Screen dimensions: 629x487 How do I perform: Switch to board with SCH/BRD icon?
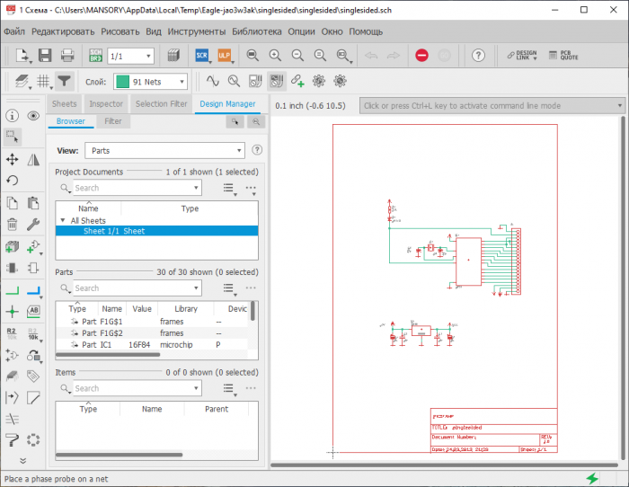(95, 56)
